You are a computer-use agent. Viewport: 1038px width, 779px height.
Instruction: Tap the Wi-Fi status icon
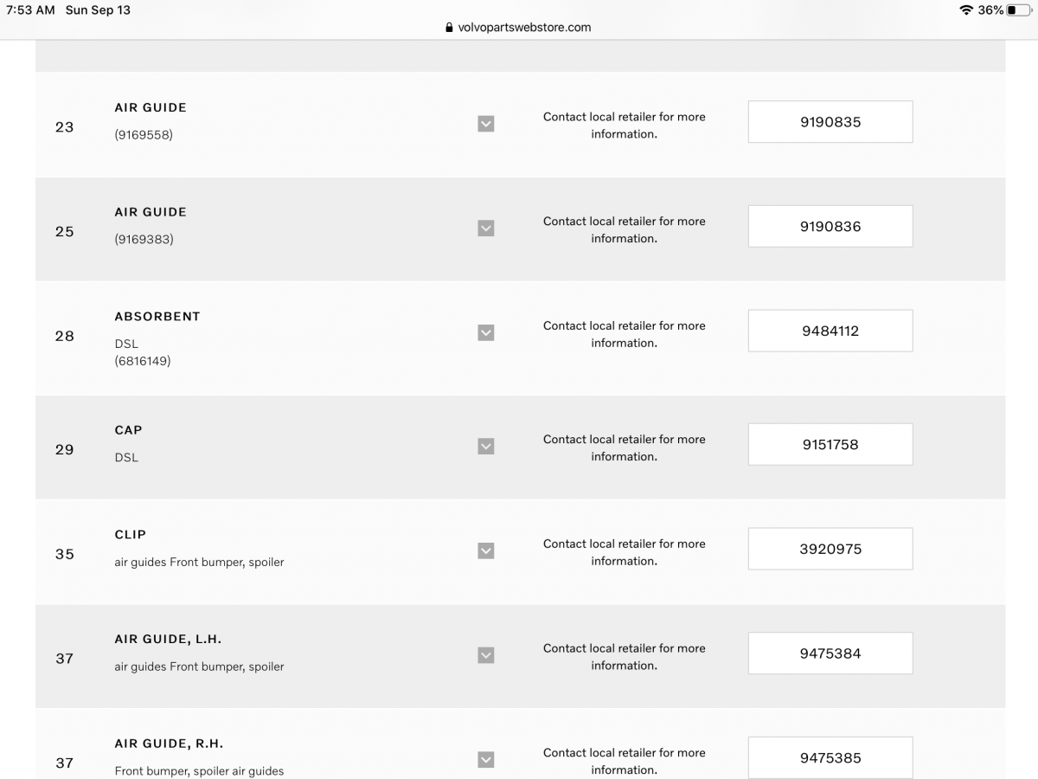click(x=965, y=10)
